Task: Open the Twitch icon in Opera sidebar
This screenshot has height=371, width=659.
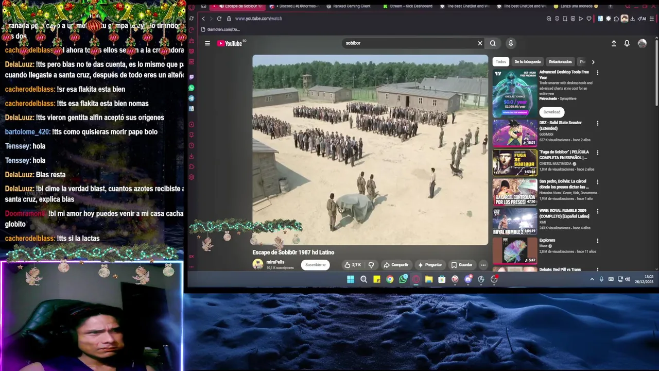Action: coord(192,77)
